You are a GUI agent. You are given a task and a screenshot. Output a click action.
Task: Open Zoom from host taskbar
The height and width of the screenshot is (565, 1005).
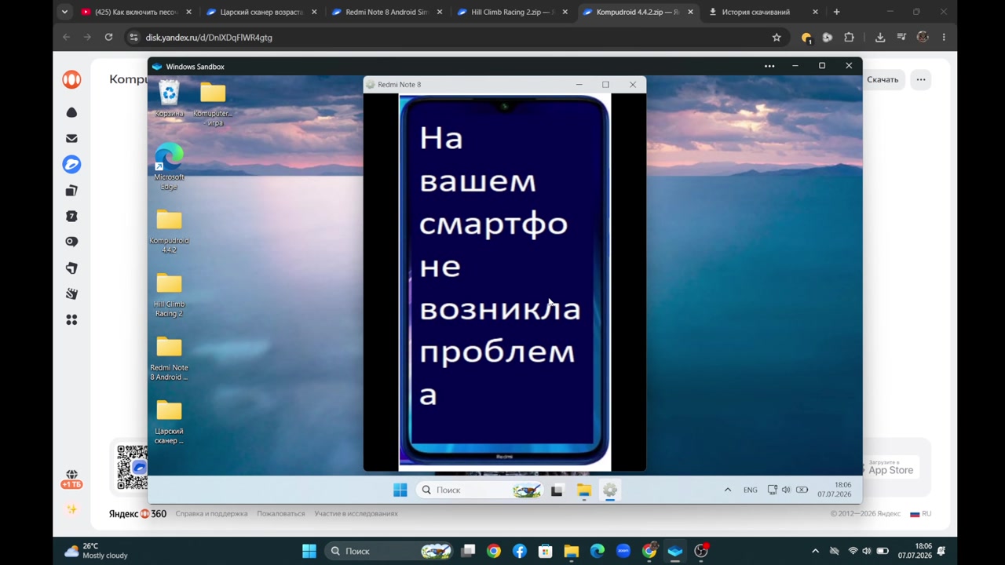point(623,551)
